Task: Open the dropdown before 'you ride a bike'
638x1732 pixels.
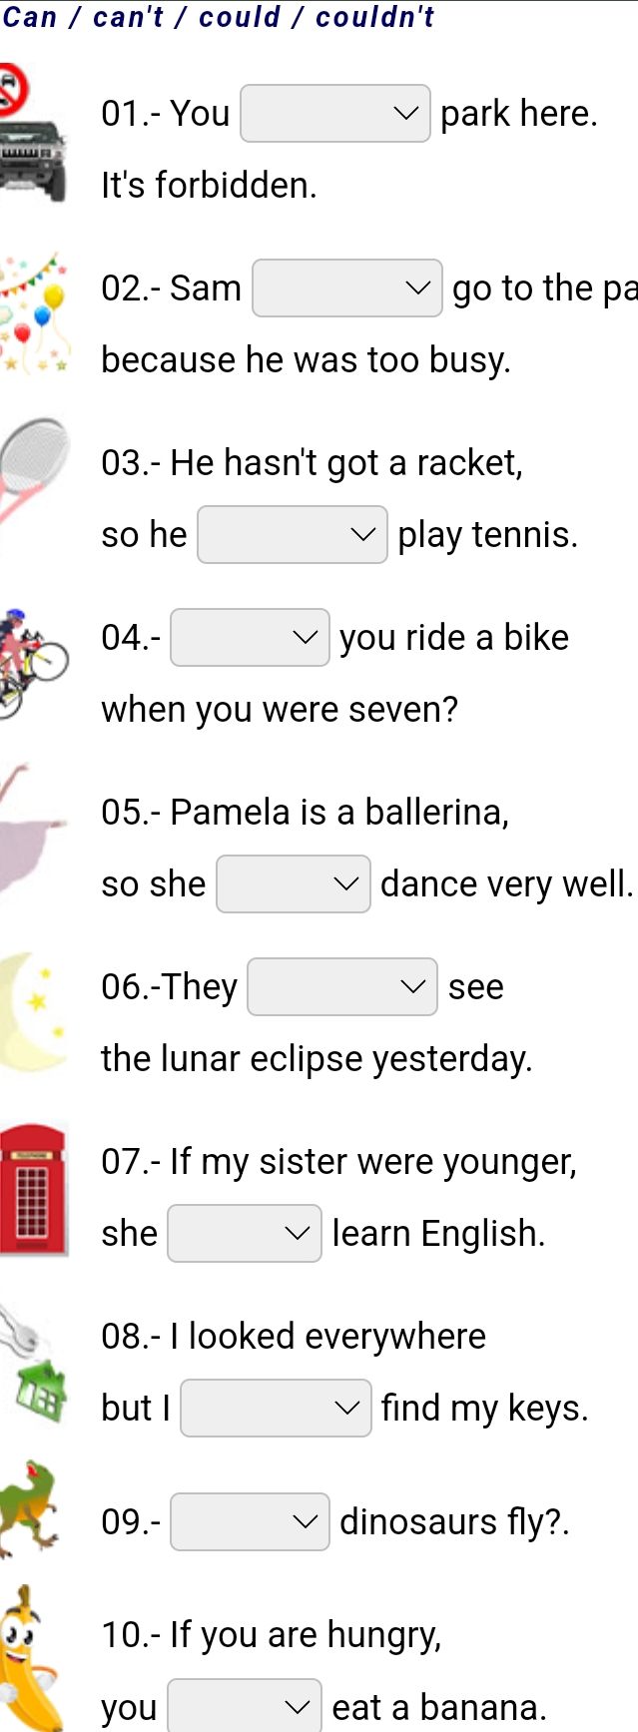Action: pyautogui.click(x=251, y=638)
